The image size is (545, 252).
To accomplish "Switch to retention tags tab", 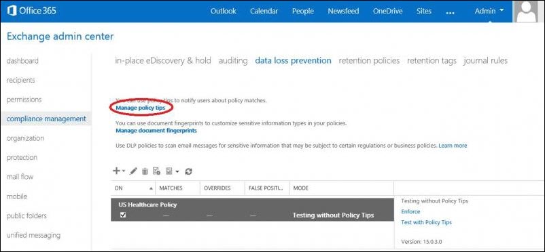I will (432, 61).
